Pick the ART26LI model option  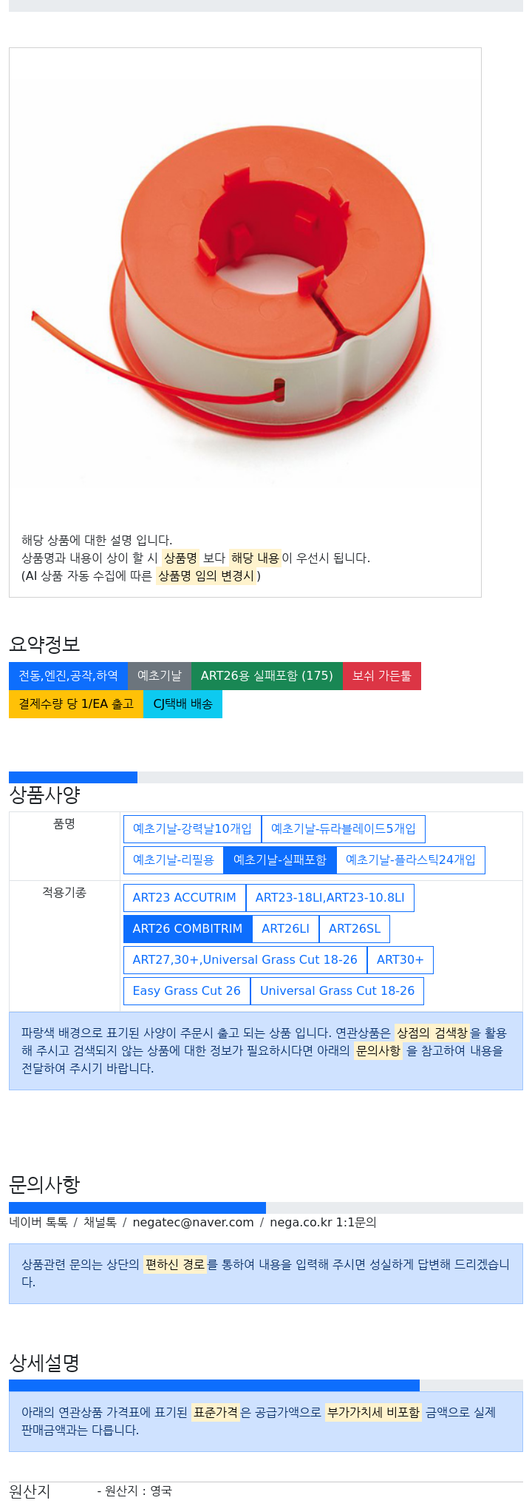(x=286, y=929)
